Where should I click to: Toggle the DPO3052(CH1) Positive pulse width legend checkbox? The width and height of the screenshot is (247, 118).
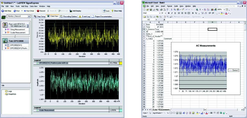[37, 63]
